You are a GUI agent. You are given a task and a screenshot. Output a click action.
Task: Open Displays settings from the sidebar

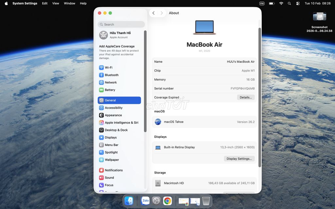point(111,137)
